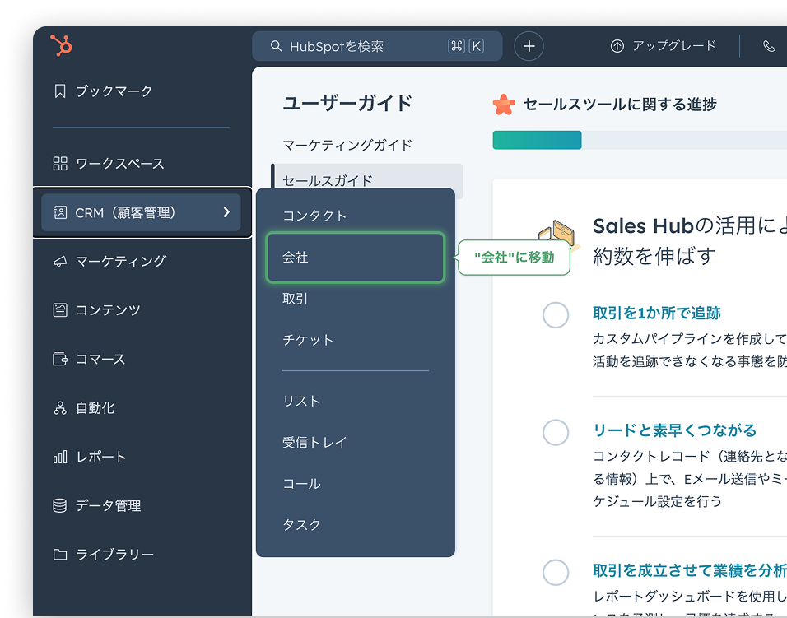Select 会社 in the CRM submenu
This screenshot has height=618, width=787.
(x=356, y=258)
